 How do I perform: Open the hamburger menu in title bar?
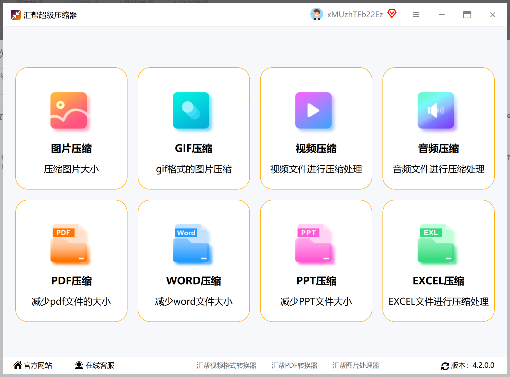tap(416, 15)
